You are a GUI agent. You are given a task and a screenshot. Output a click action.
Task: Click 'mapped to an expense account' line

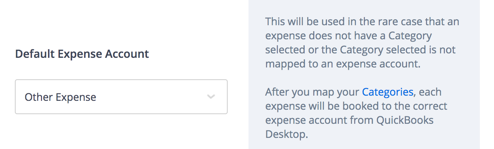[x=342, y=64]
